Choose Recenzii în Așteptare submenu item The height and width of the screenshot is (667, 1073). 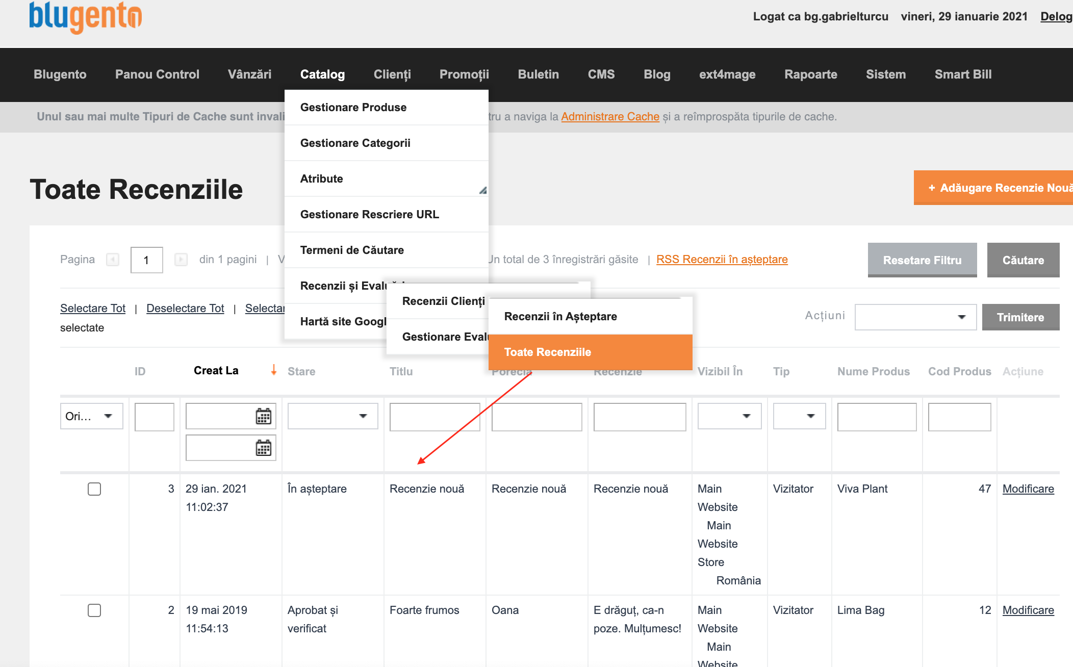coord(591,316)
